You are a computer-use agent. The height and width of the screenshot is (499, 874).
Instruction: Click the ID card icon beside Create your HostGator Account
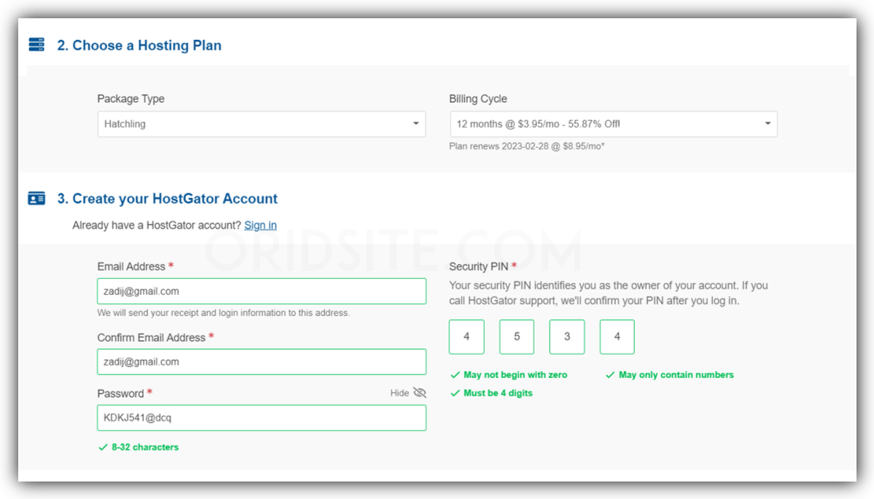[36, 198]
